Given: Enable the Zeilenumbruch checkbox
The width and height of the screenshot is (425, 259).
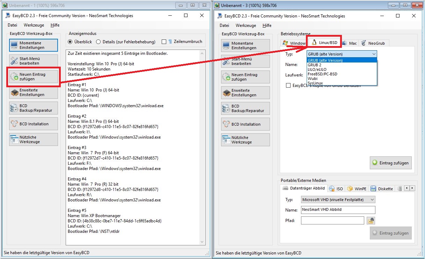Looking at the screenshot, I should (x=164, y=42).
